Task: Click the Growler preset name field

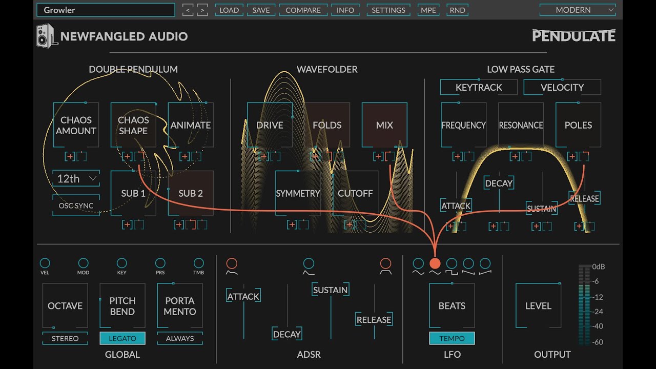Action: click(107, 10)
